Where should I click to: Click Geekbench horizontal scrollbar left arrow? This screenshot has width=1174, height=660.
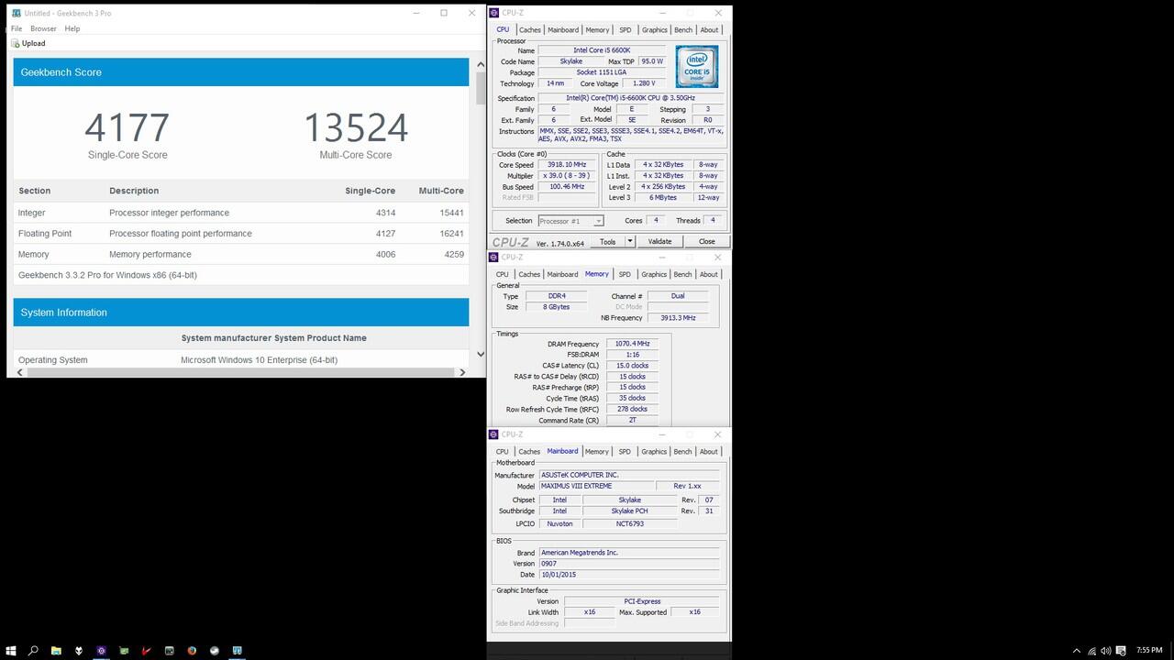pyautogui.click(x=19, y=372)
